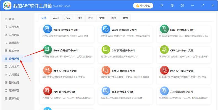
Task: Open the 文本合并成单个文件 title
Action: tap(182, 92)
